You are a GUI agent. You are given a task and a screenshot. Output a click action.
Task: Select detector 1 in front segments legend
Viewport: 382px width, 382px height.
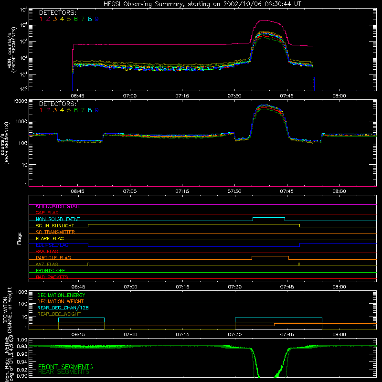pyautogui.click(x=41, y=19)
